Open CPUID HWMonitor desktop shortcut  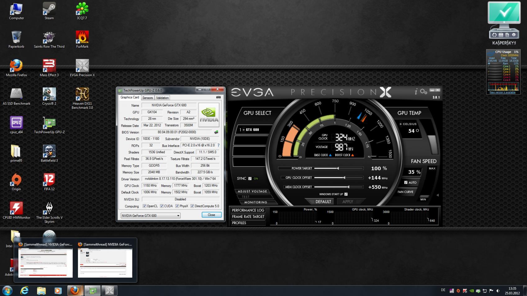pyautogui.click(x=16, y=210)
